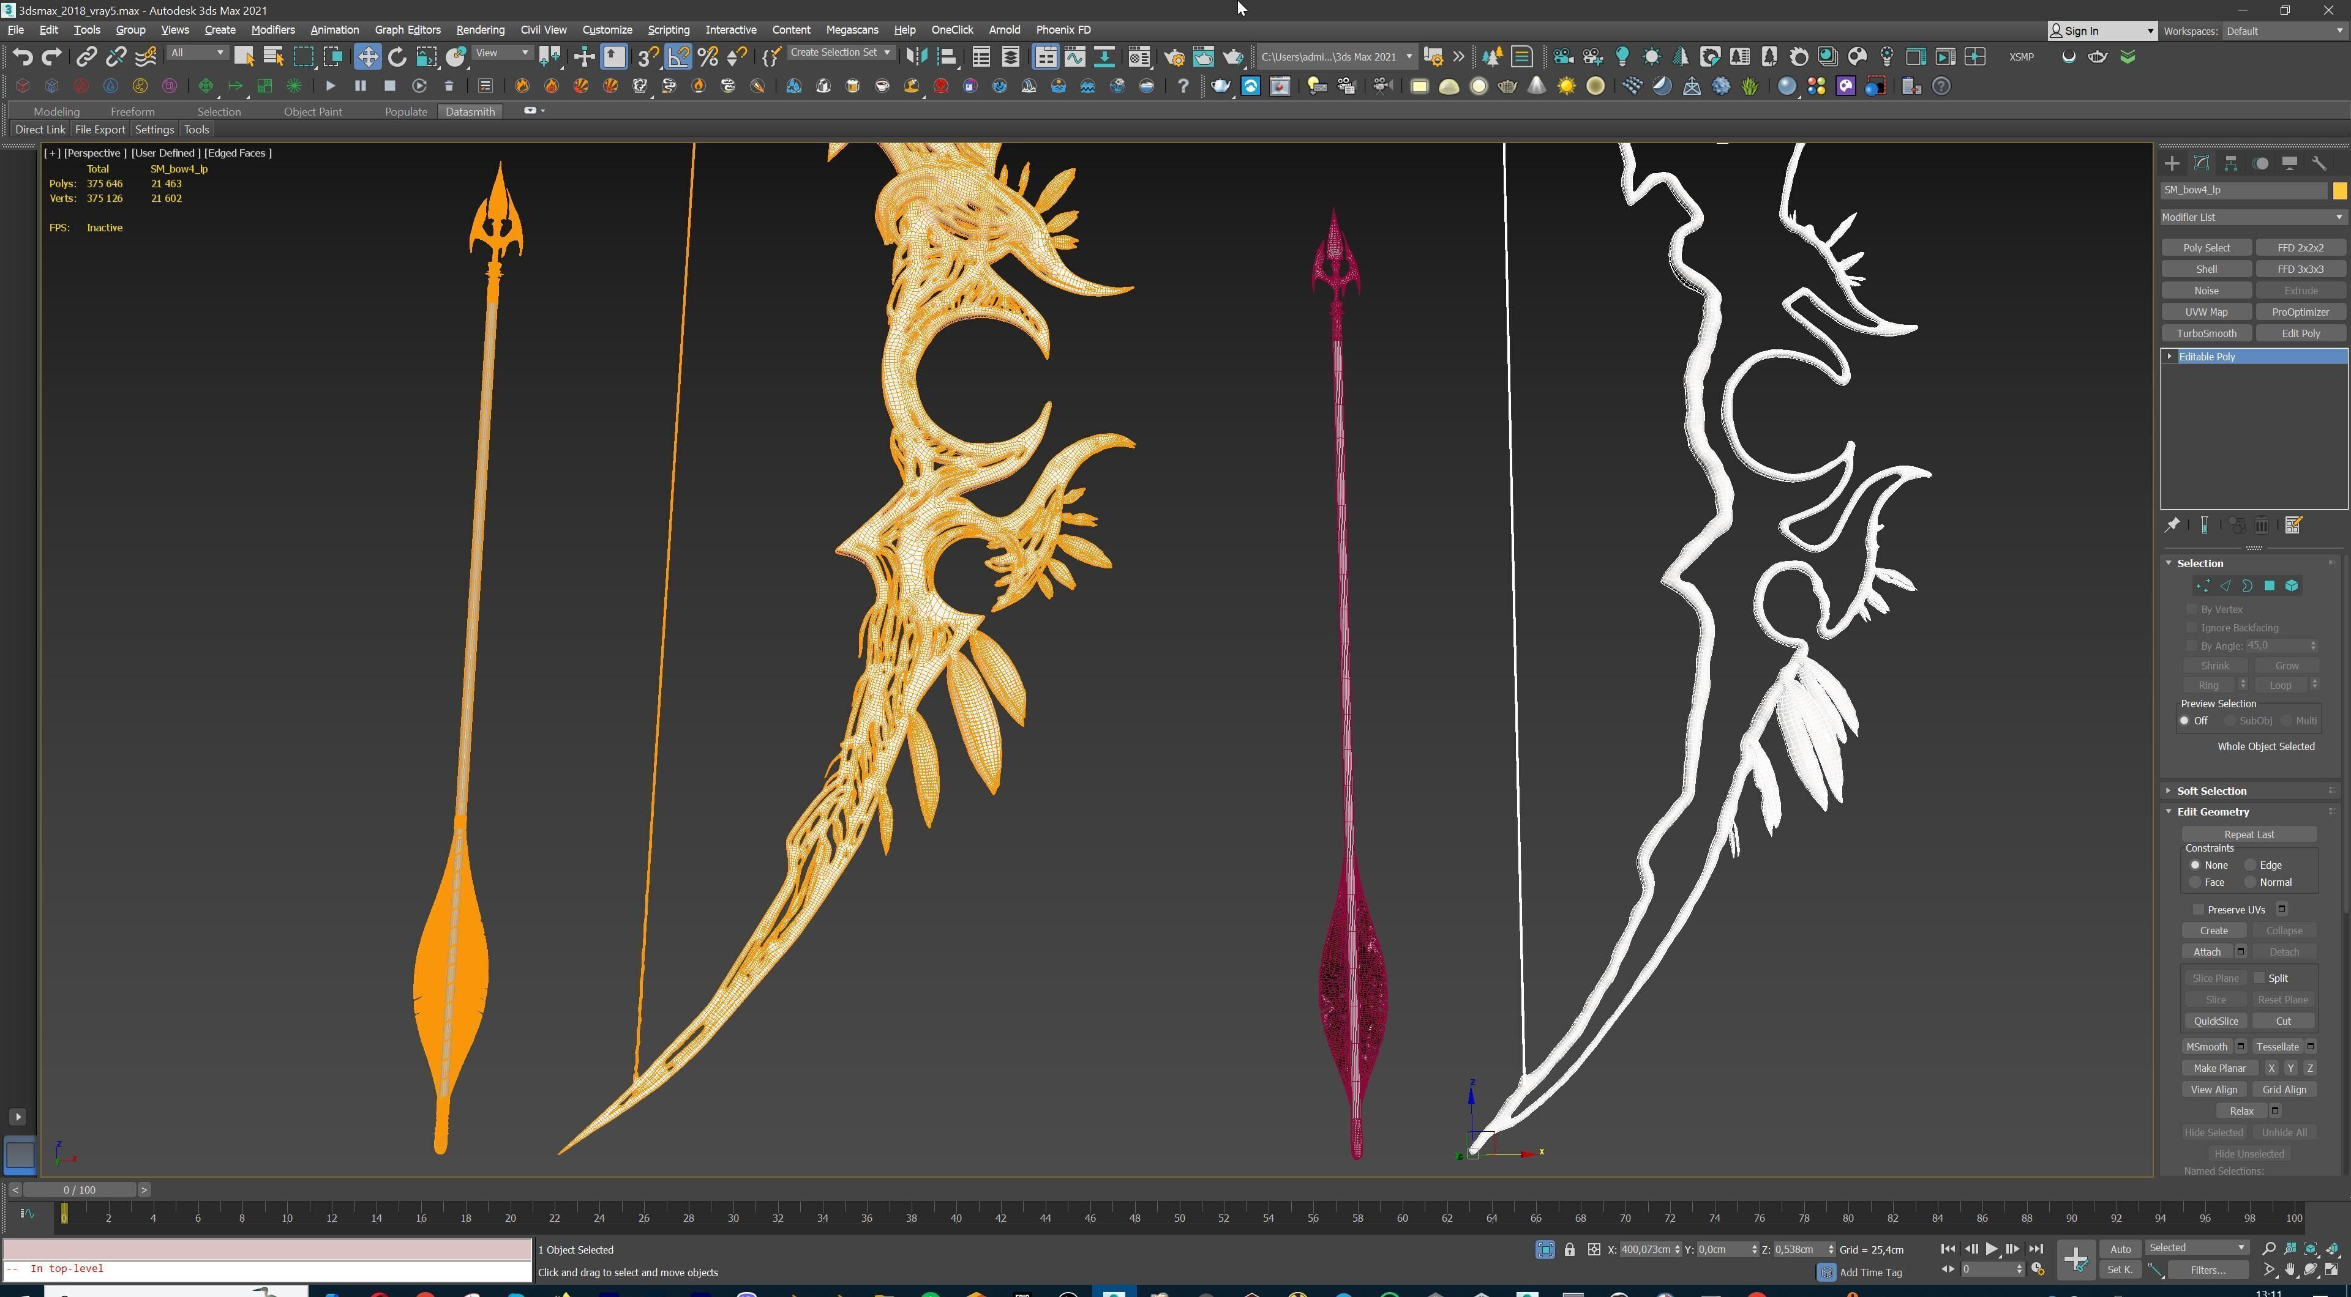Enable the Preserve UVs checkbox

point(2199,909)
